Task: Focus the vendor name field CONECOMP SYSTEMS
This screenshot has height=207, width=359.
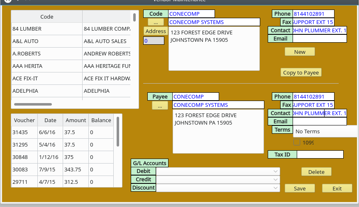Action: pos(214,22)
